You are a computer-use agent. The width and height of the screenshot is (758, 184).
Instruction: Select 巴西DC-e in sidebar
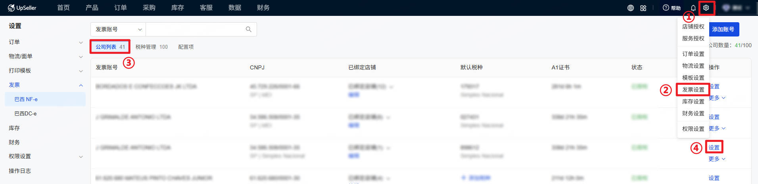pos(46,113)
